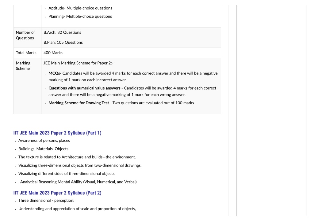This screenshot has width=314, height=221.
Task: Select the 'IIT JEE Main 2023 Paper 2 Syllabus (Part 2)' heading
Action: [x=57, y=193]
